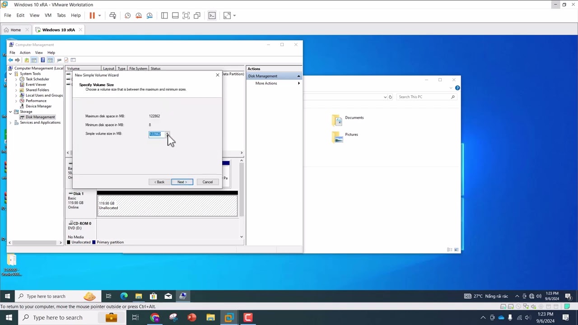Toggle the VMware console view icon

[212, 15]
